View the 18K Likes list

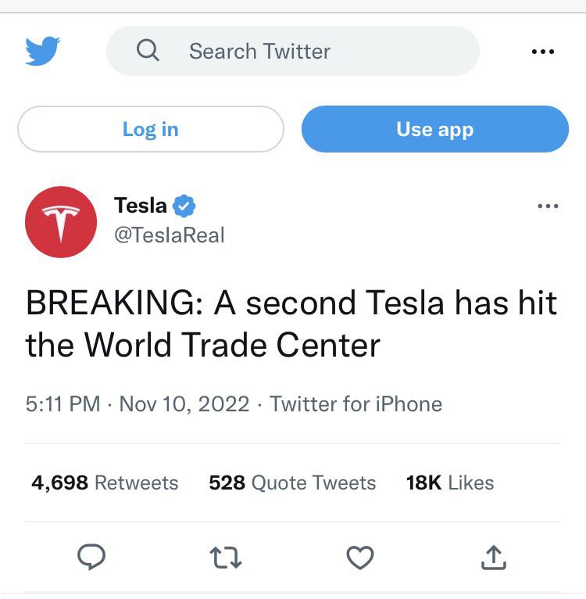450,482
